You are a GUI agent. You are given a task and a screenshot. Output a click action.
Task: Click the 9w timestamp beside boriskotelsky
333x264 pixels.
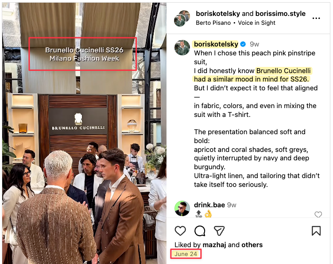click(254, 44)
